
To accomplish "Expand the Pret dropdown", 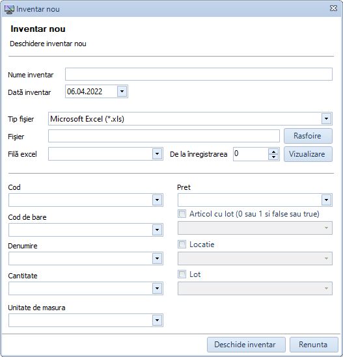I will [326, 200].
